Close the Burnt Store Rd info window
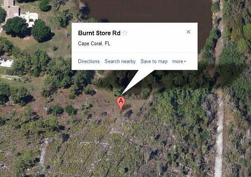This screenshot has height=177, width=251. point(188,32)
